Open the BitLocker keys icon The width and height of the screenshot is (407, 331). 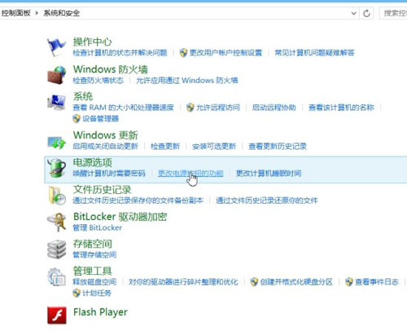click(x=56, y=222)
